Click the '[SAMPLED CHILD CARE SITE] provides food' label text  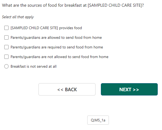click(x=46, y=28)
